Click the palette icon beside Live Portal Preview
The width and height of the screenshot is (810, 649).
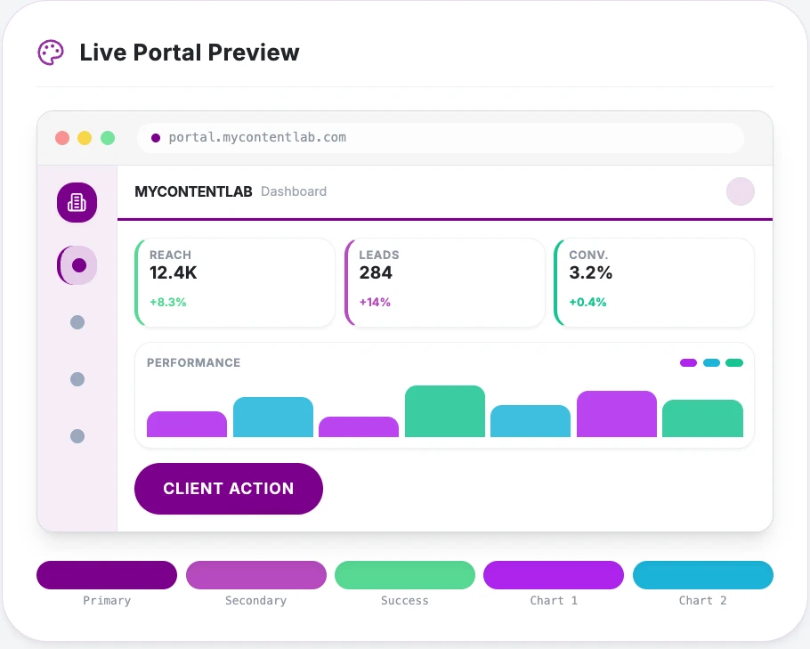click(51, 53)
